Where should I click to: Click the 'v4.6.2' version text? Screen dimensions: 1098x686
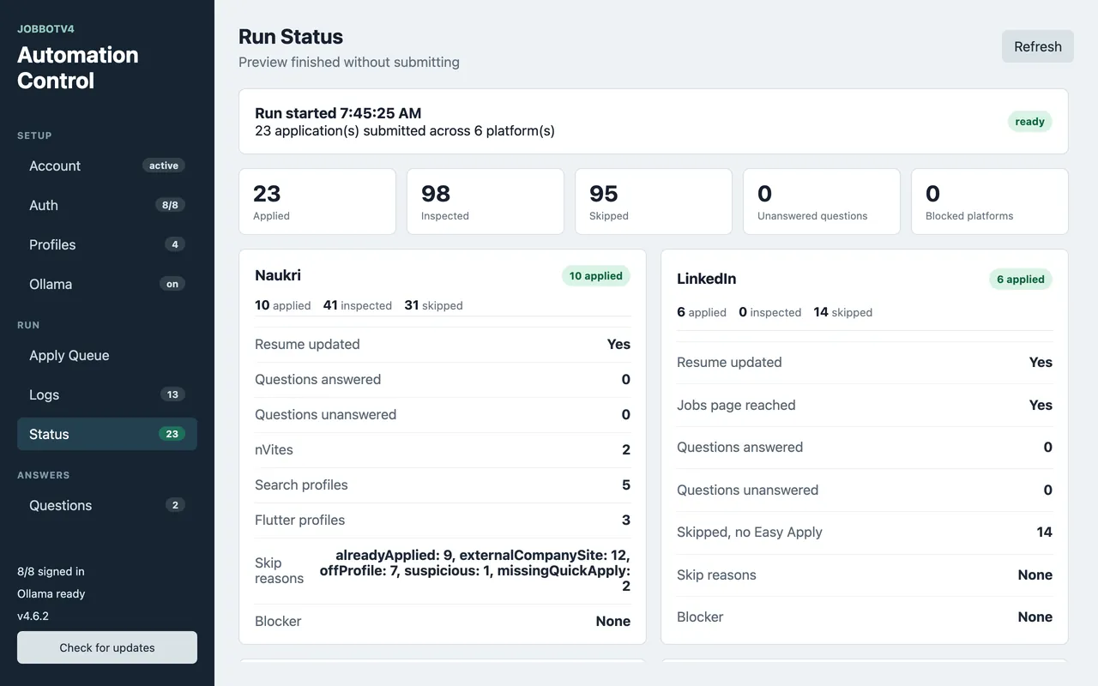coord(34,616)
